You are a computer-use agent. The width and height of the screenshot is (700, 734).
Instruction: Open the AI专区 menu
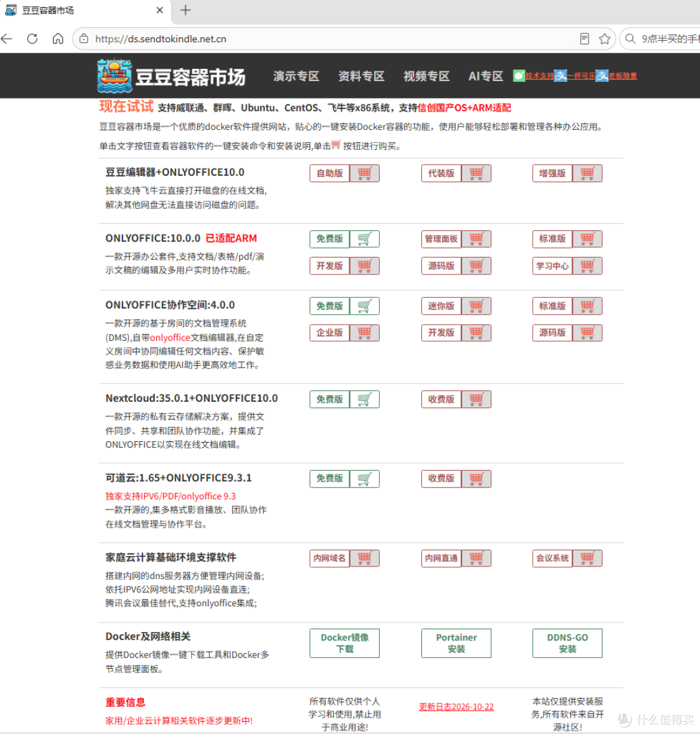(x=485, y=77)
